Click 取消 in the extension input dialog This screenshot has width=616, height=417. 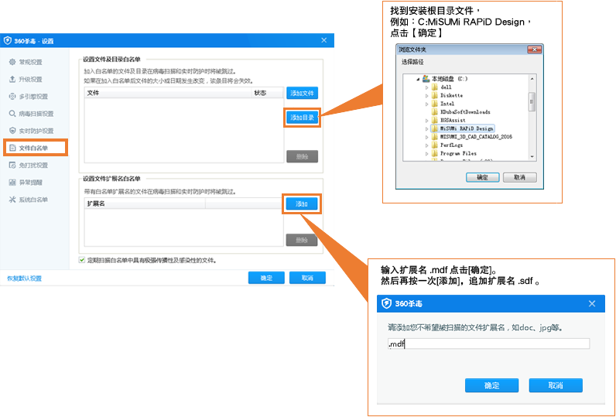(x=556, y=385)
